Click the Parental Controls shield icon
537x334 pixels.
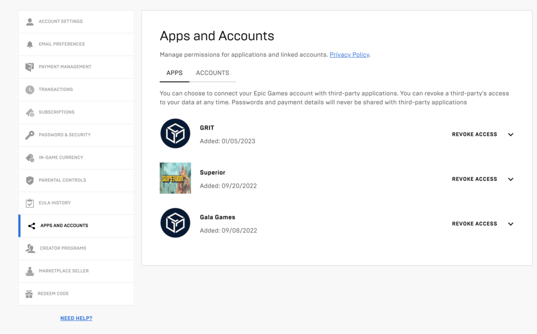click(30, 180)
